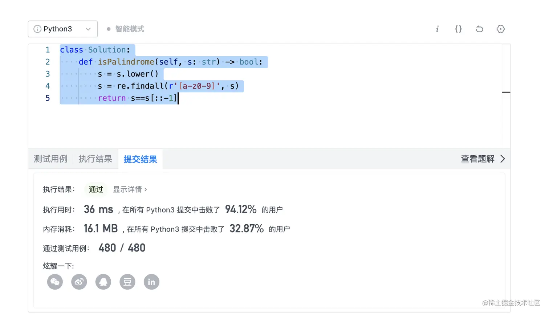Image resolution: width=549 pixels, height=315 pixels.
Task: Open the editor info italic i icon
Action: [437, 29]
